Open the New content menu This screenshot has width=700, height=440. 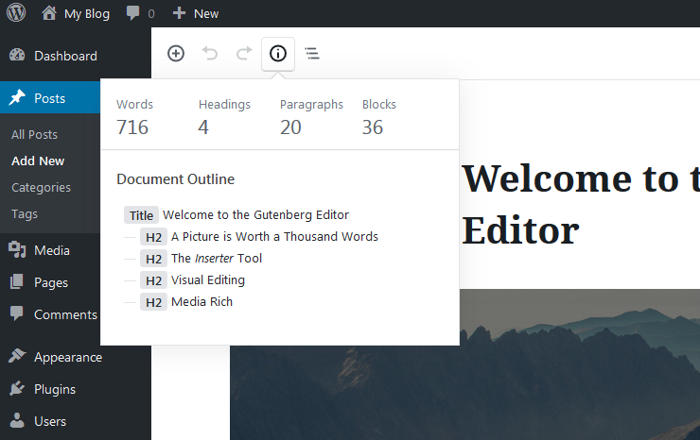196,13
